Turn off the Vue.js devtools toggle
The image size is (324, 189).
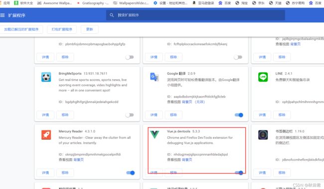pos(239,173)
